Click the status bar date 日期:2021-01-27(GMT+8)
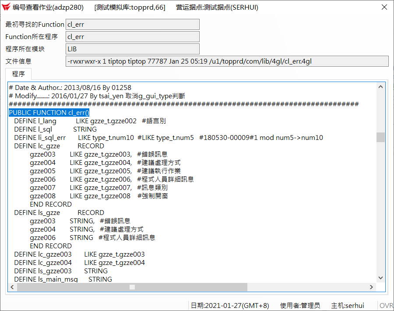The image size is (394, 311). [x=230, y=305]
